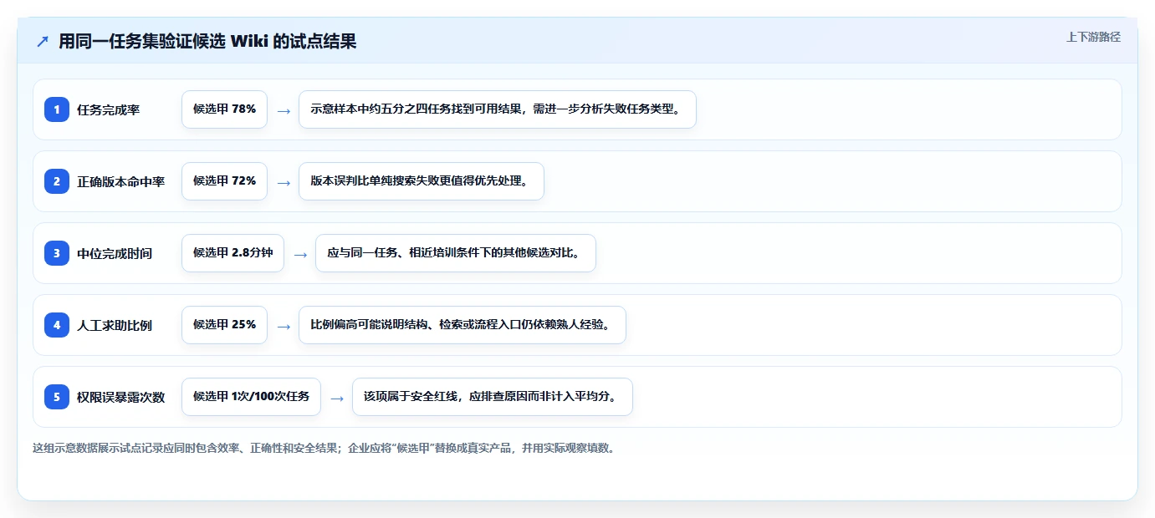Click the note starting 应与同一任务、相近培训条件
1155x518 pixels.
(x=456, y=253)
